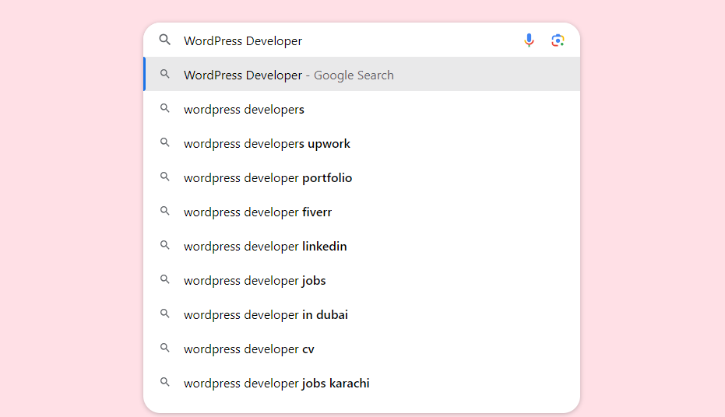Click search icon beside 'wordpress developers upwork'
The image size is (725, 417).
pos(164,142)
